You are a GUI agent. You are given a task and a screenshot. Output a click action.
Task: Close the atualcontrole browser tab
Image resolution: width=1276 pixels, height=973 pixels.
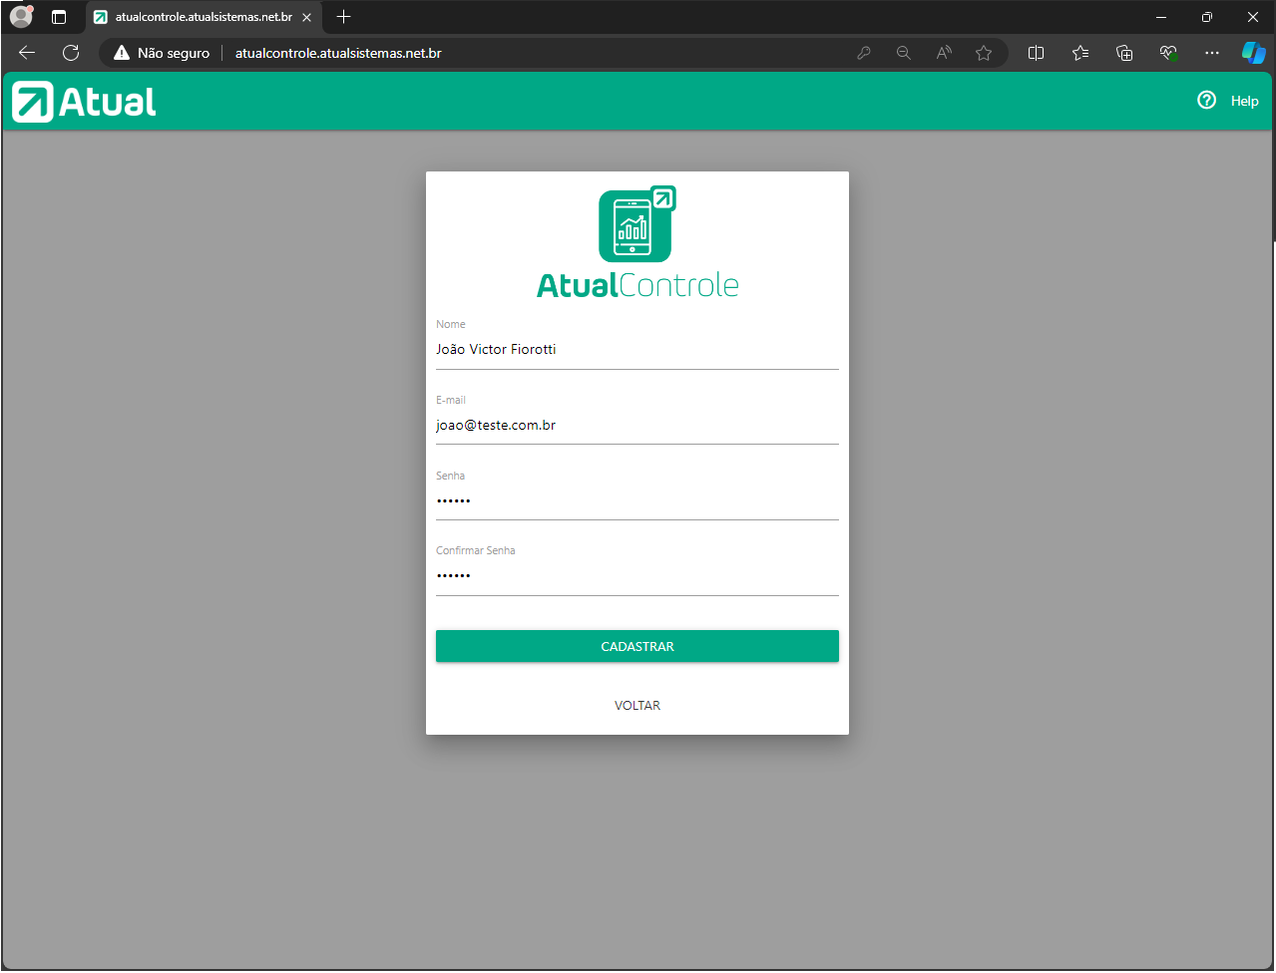point(306,17)
